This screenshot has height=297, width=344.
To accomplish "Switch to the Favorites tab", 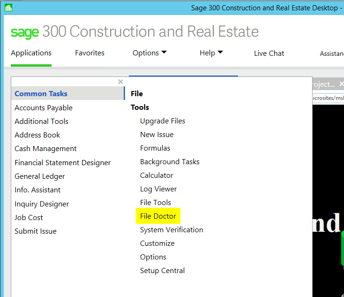I will (x=90, y=53).
